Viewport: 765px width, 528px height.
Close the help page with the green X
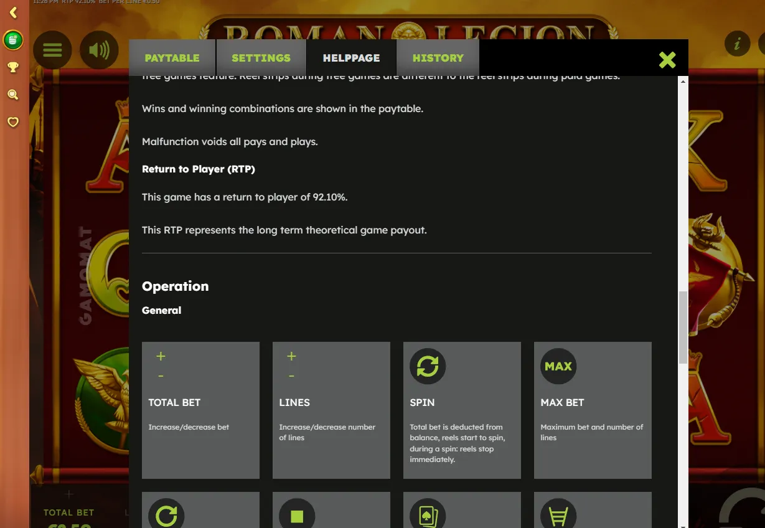(x=667, y=59)
